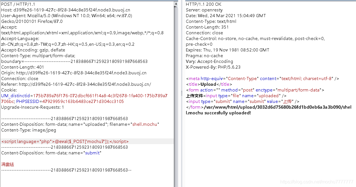Click the final boundary line ending with "--"
Viewport: 356px width, 187px height.
(66, 170)
